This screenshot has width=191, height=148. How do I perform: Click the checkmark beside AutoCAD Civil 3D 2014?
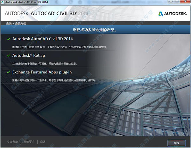pyautogui.click(x=8, y=39)
